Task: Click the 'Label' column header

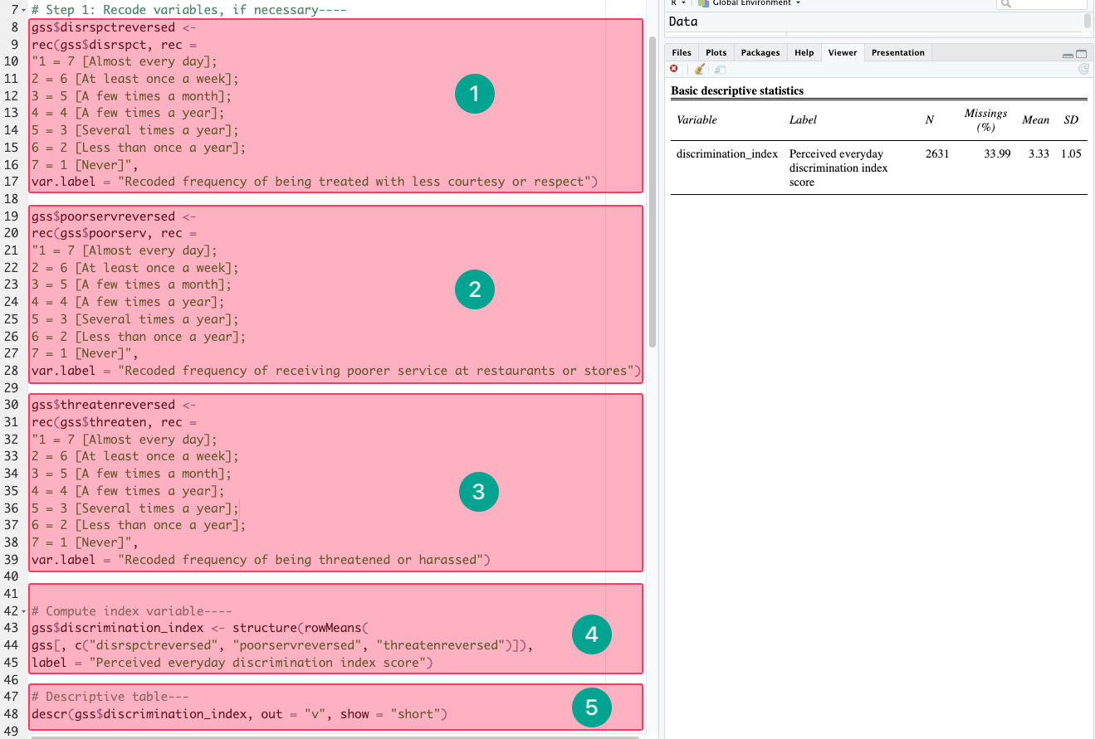Action: (803, 120)
